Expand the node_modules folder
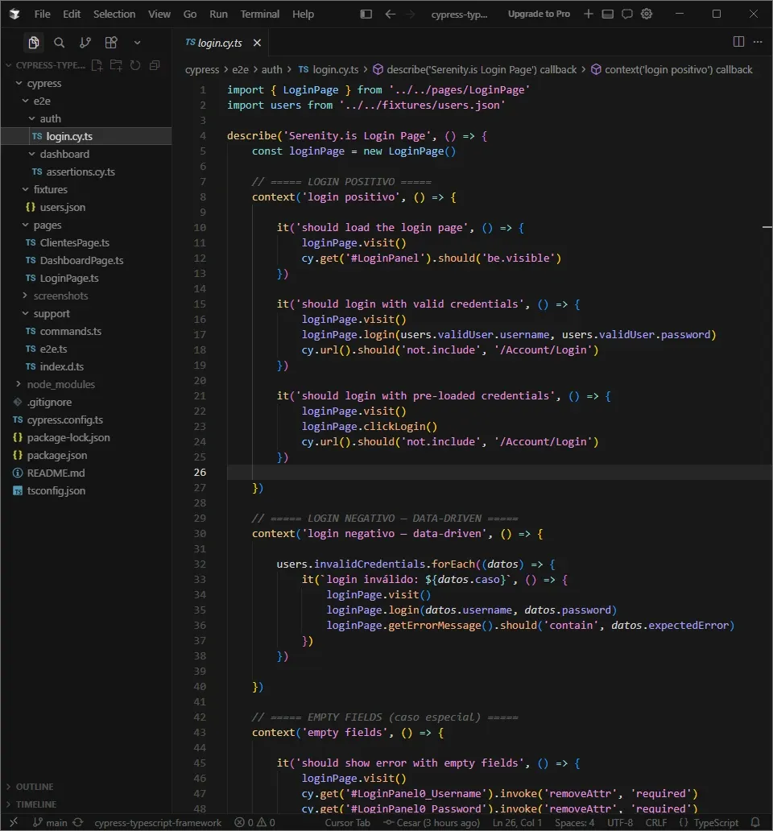773x831 pixels. (86, 384)
